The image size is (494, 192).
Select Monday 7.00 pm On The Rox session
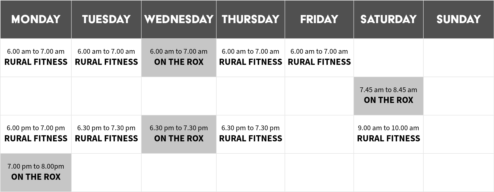point(36,173)
